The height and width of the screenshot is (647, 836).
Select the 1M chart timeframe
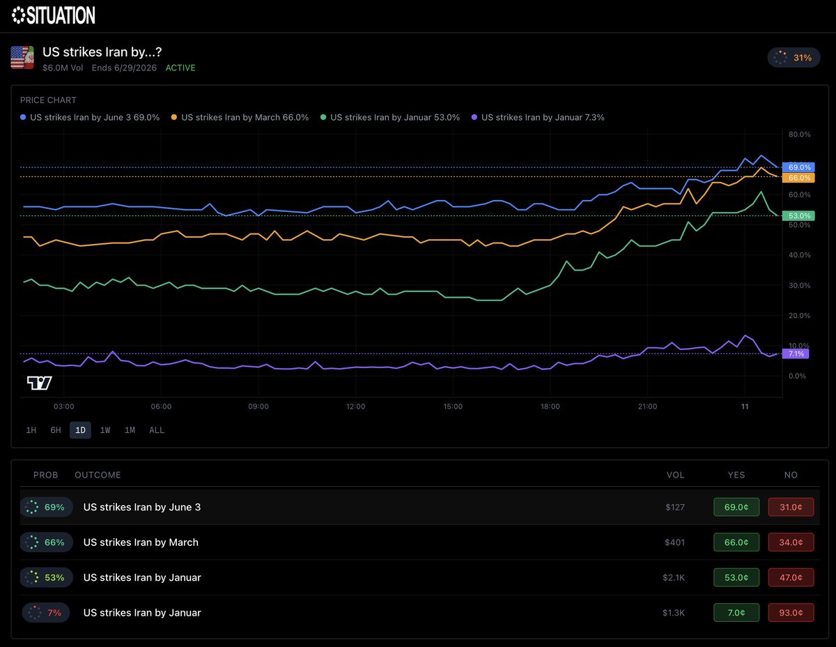(x=130, y=430)
